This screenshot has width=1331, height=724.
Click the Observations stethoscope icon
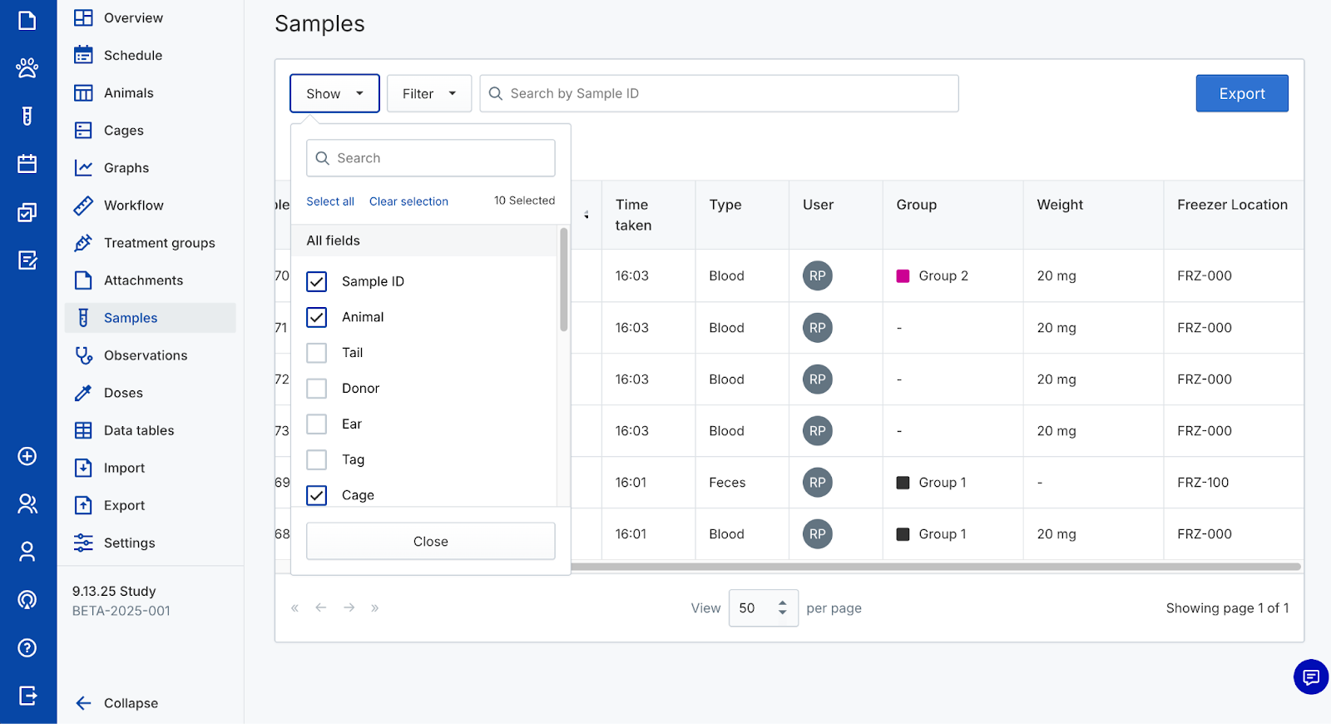pyautogui.click(x=83, y=355)
